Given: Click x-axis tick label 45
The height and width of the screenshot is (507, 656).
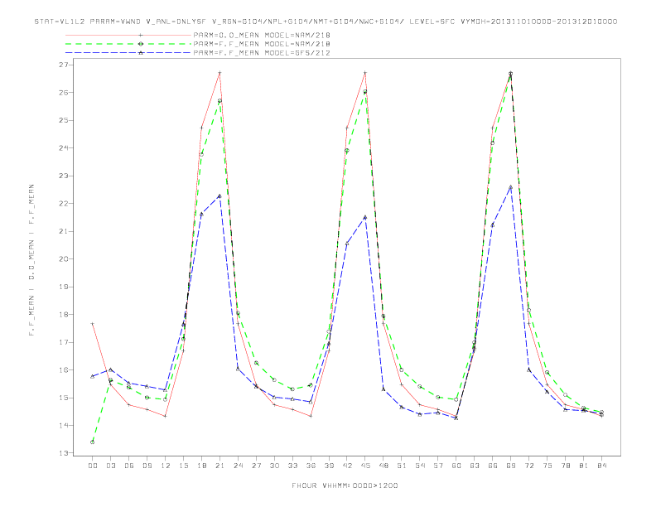Looking at the screenshot, I should click(x=365, y=466).
